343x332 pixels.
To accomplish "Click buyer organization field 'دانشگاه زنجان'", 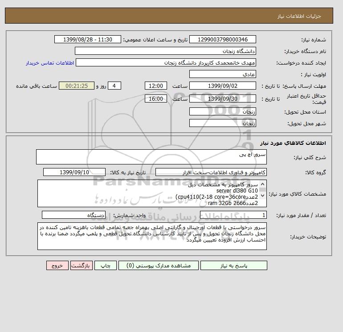I will point(165,51).
